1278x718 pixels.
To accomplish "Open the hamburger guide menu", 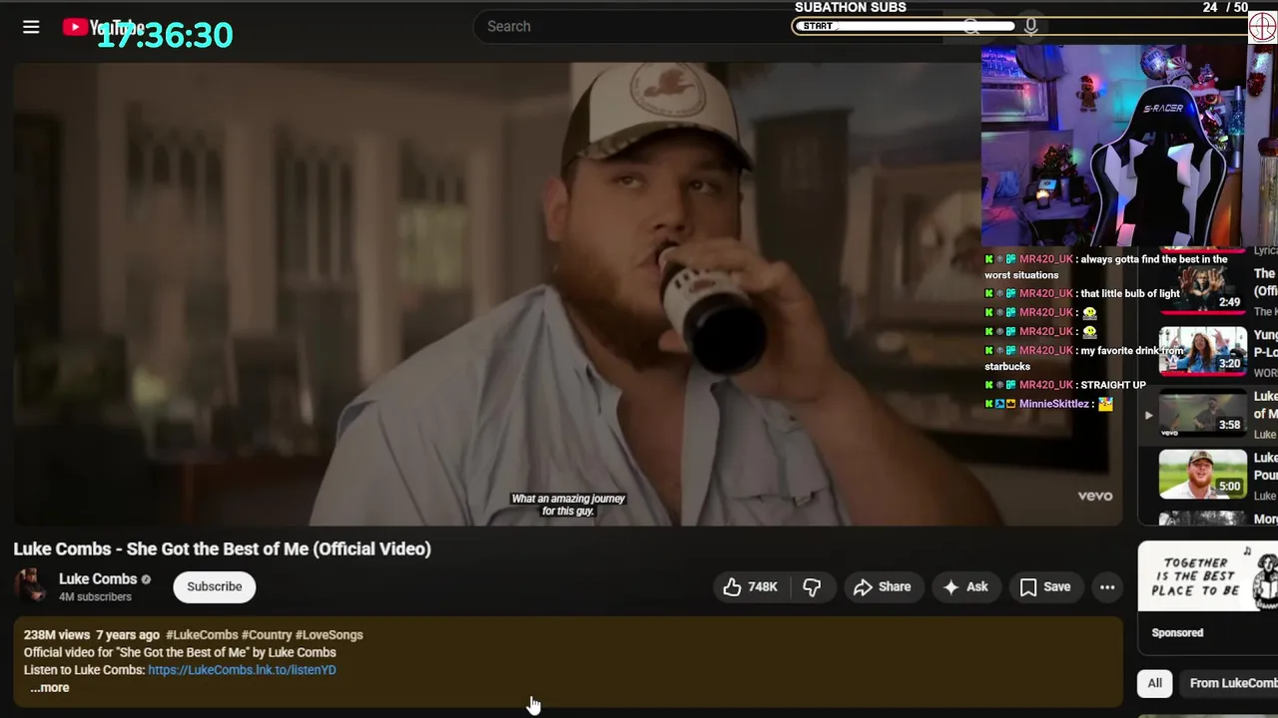I will pyautogui.click(x=31, y=27).
